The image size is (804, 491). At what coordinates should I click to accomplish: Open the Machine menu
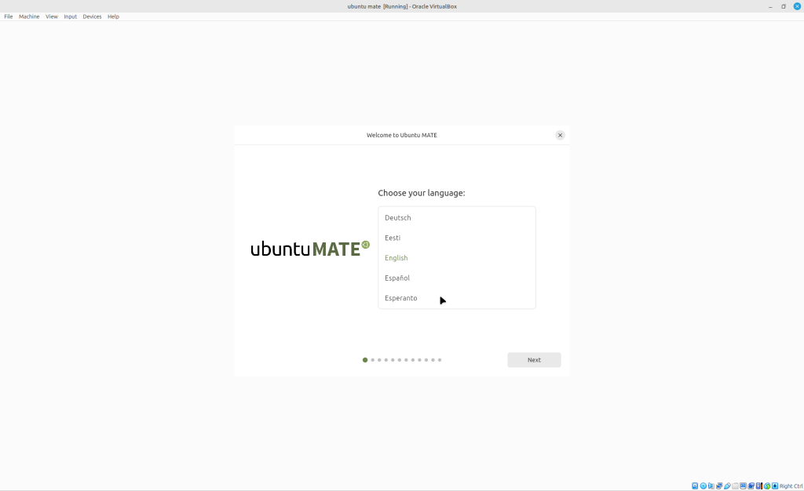29,16
